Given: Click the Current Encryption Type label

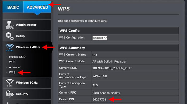Looking at the screenshot, I should click(x=72, y=85).
